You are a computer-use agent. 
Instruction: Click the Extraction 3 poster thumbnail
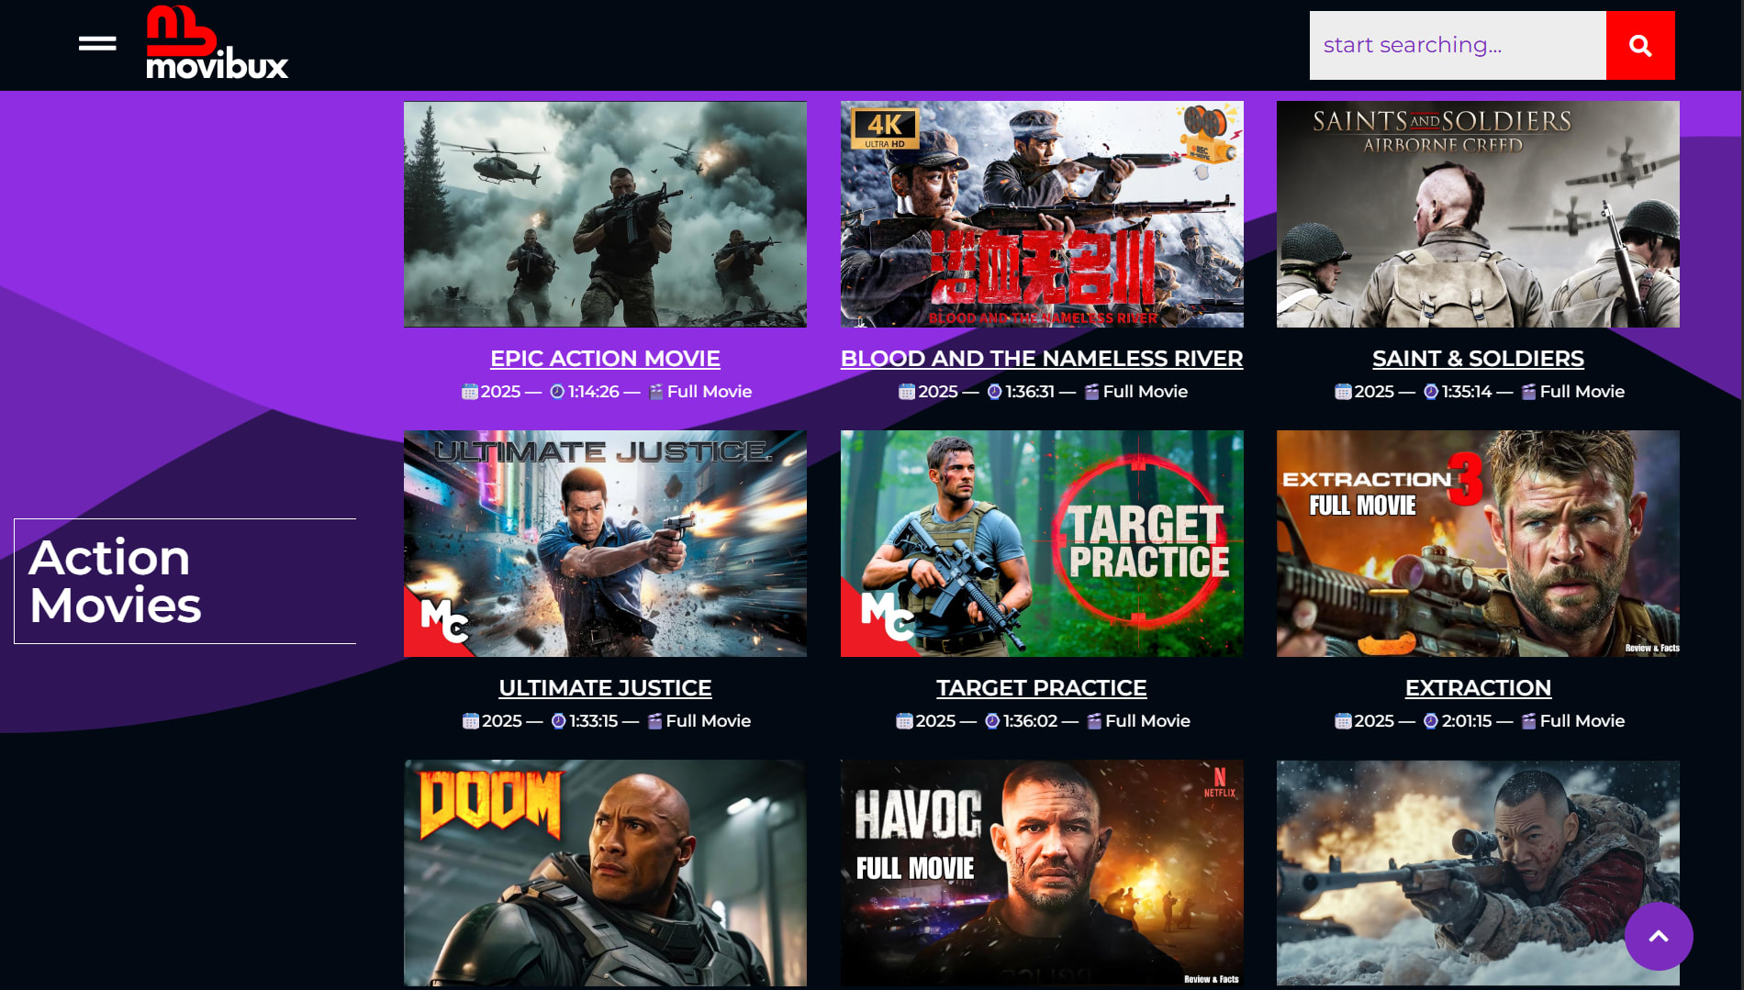pos(1478,543)
